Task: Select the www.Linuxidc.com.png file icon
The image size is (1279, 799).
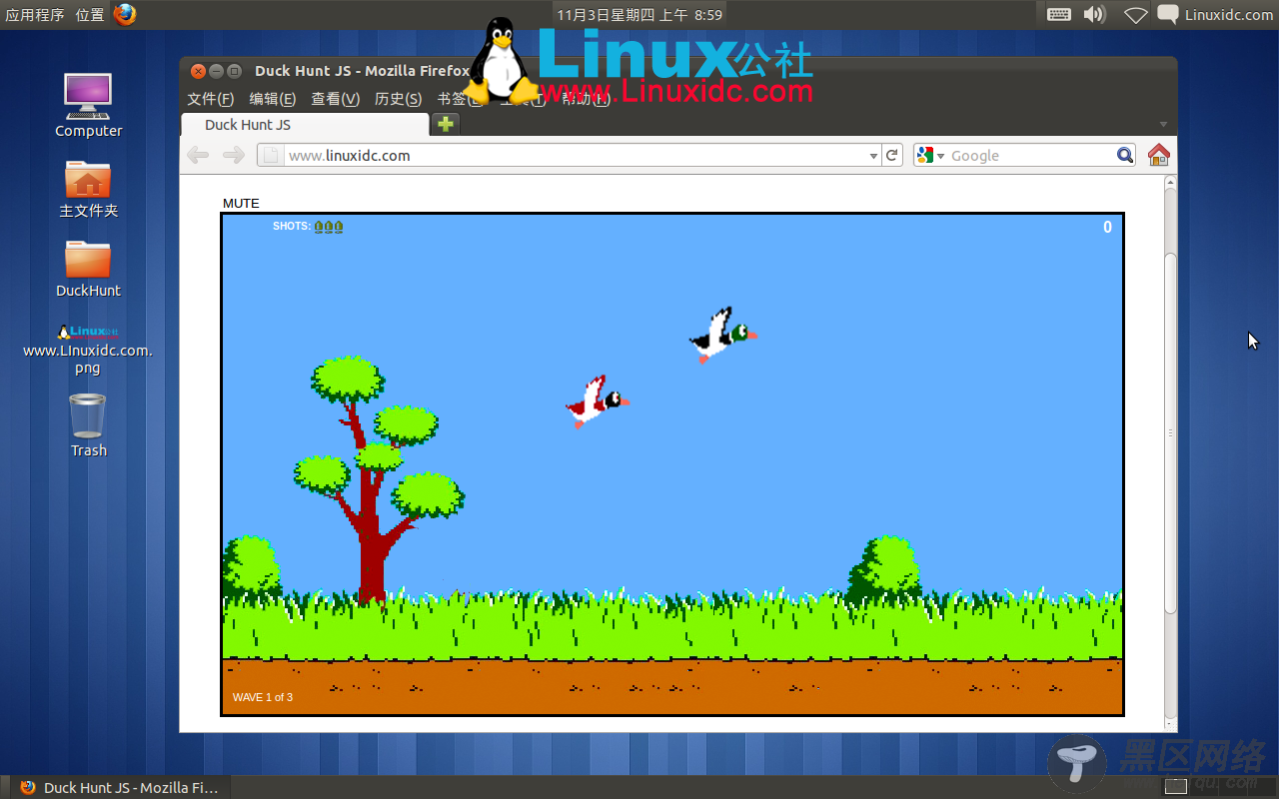Action: tap(88, 350)
